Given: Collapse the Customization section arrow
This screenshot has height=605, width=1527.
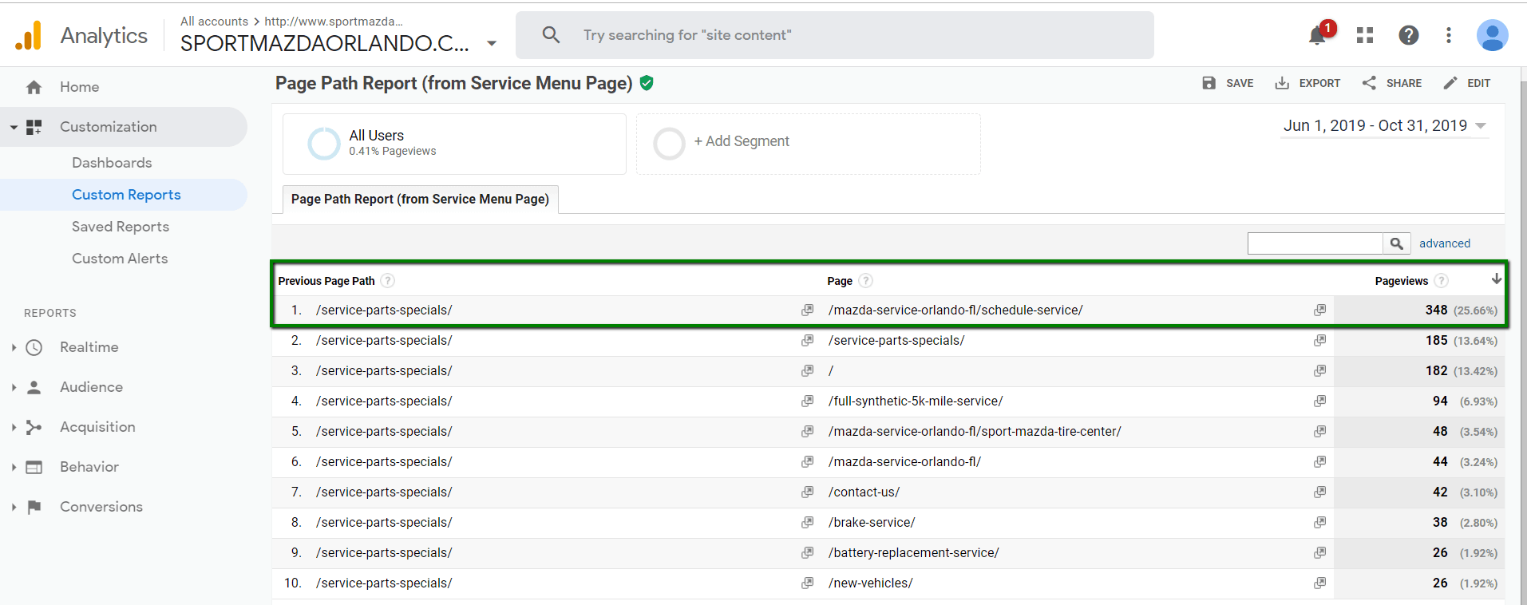Looking at the screenshot, I should coord(14,127).
